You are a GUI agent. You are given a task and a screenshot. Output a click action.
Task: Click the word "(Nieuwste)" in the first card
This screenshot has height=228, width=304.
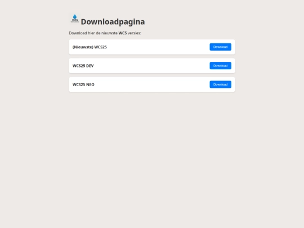(83, 47)
